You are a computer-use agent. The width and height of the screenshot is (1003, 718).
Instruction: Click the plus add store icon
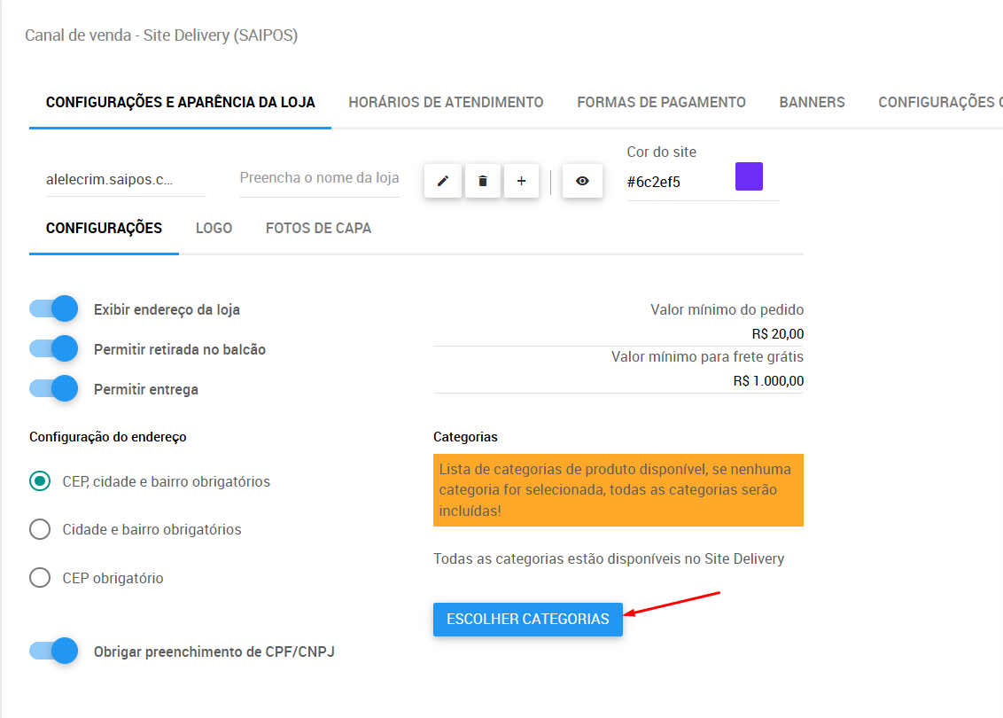(x=521, y=181)
